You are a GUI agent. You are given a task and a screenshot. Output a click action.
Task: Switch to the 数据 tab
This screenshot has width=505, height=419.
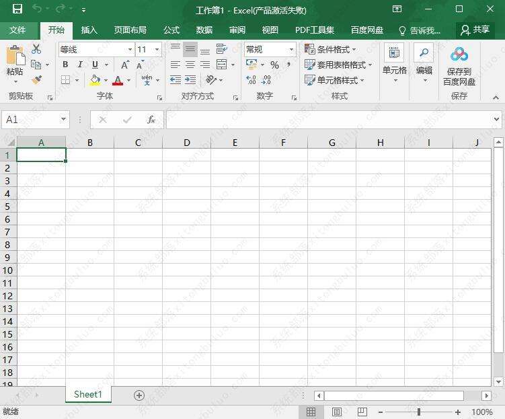click(204, 30)
